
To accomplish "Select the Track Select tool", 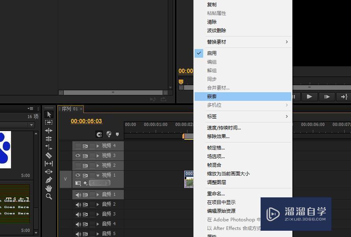I will [x=49, y=122].
